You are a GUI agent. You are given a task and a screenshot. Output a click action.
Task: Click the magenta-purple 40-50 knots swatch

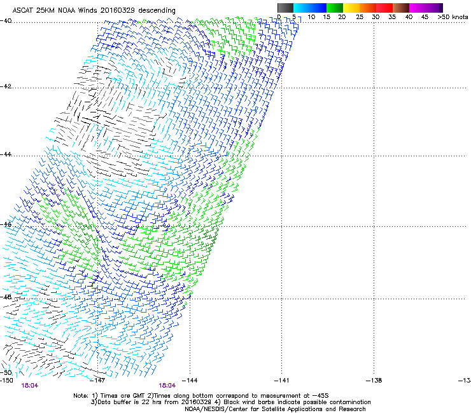tap(426, 8)
